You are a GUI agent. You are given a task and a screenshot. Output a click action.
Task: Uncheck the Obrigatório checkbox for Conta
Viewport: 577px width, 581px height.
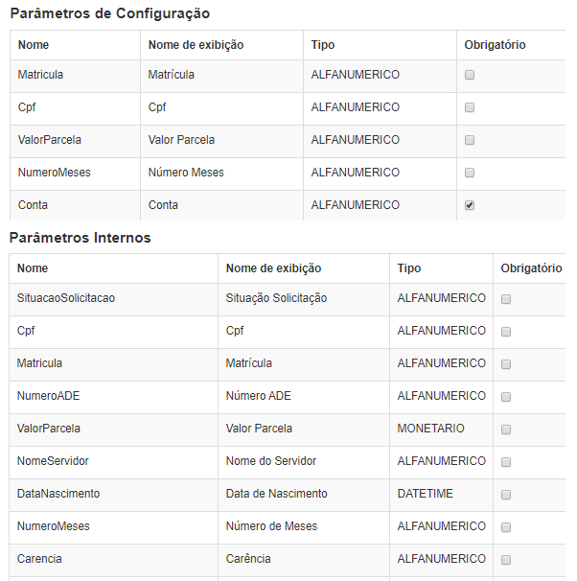[470, 205]
